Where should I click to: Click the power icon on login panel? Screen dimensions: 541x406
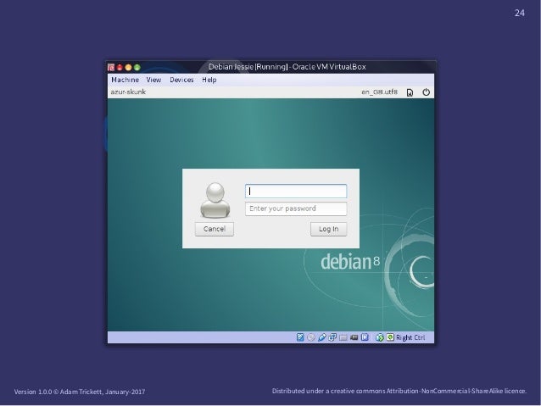point(427,92)
